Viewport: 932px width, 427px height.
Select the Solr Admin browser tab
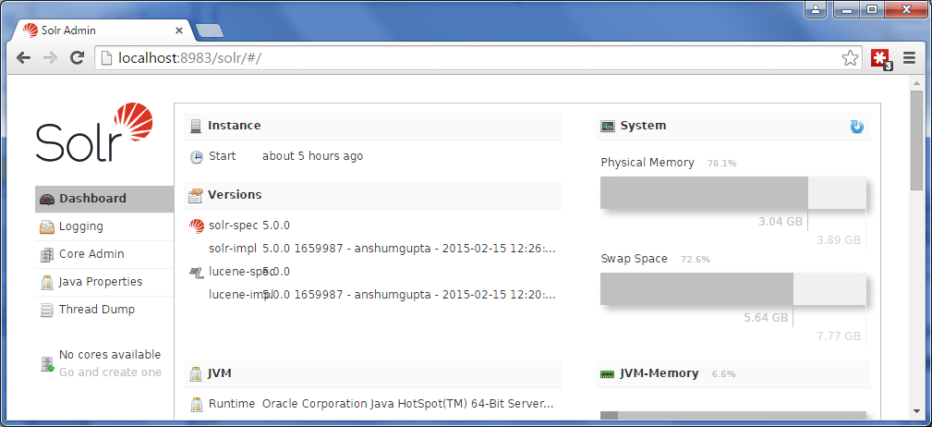pos(101,30)
